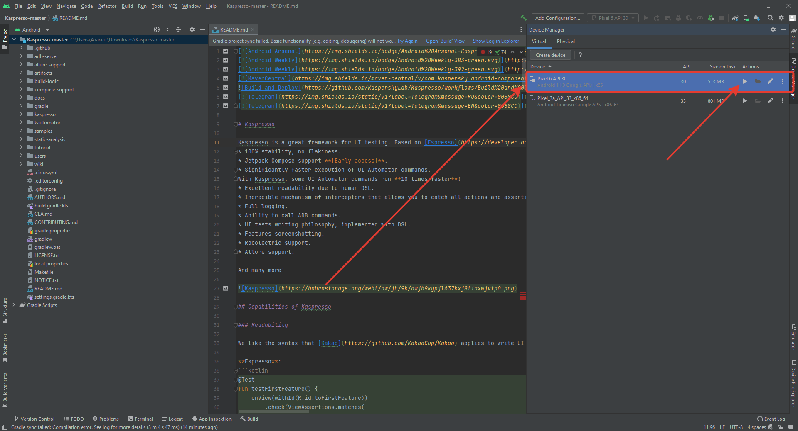This screenshot has height=431, width=798.
Task: Toggle the Terminal tool window
Action: (140, 419)
